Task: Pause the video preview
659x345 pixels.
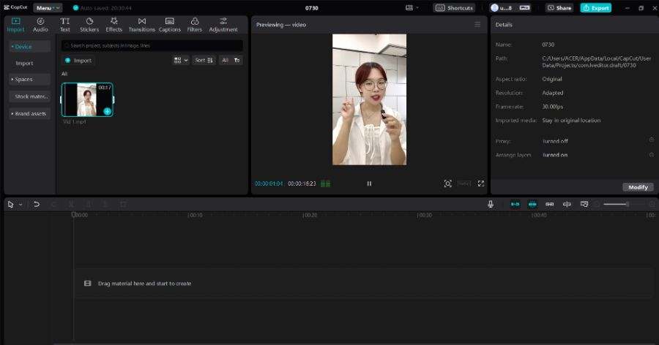Action: (369, 183)
